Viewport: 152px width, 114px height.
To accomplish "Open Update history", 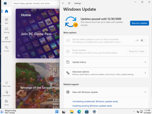I will point(106,62).
